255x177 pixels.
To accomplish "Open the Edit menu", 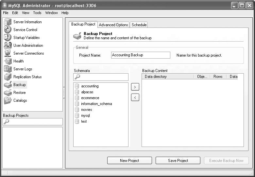I will 15,13.
